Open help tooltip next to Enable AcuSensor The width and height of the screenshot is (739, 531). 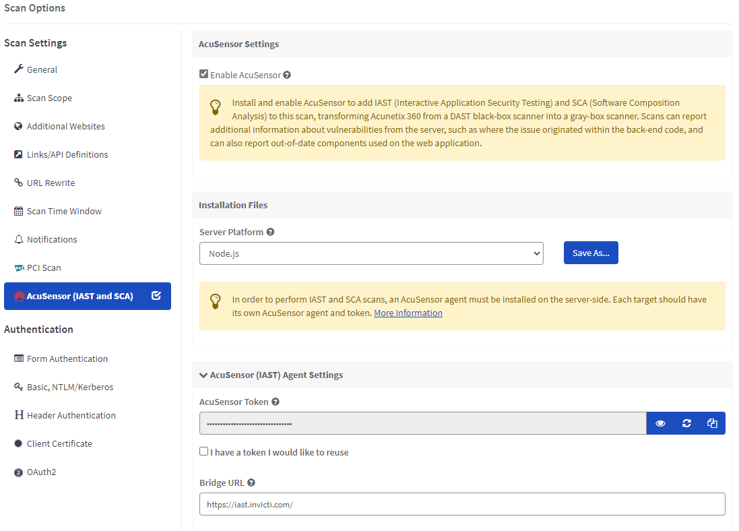(x=286, y=75)
